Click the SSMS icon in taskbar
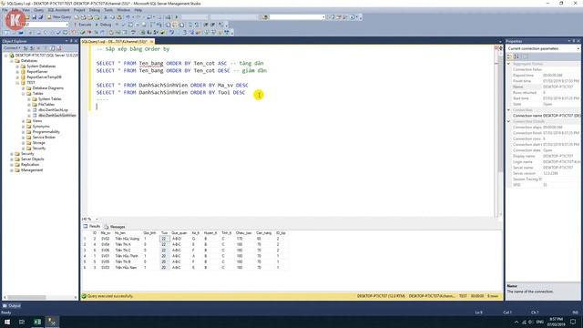583x328 pixels. (x=52, y=322)
